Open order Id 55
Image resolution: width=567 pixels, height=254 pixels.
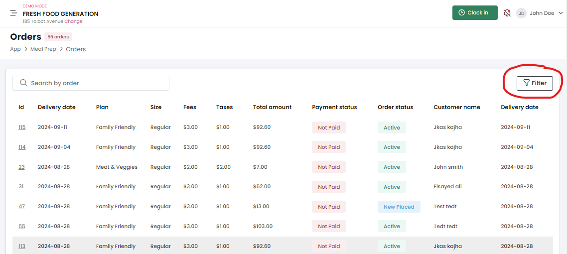coord(22,226)
